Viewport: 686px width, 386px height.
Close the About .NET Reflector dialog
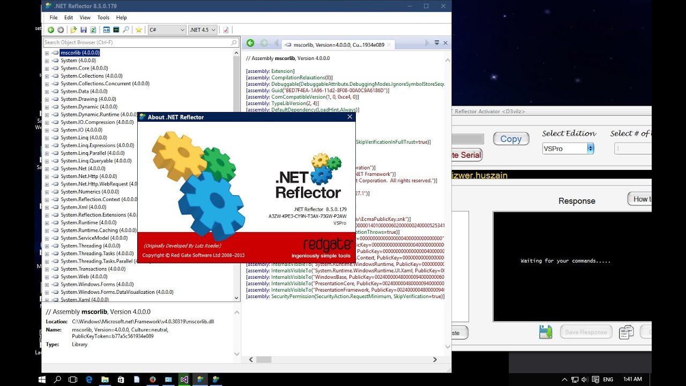(x=350, y=117)
